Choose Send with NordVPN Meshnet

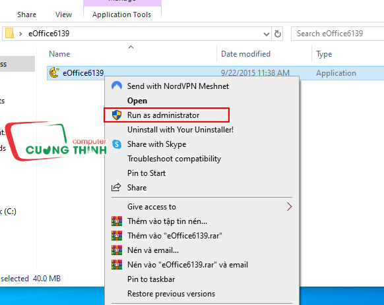pyautogui.click(x=177, y=86)
